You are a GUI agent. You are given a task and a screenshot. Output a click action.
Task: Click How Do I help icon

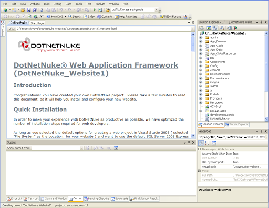[55, 17]
